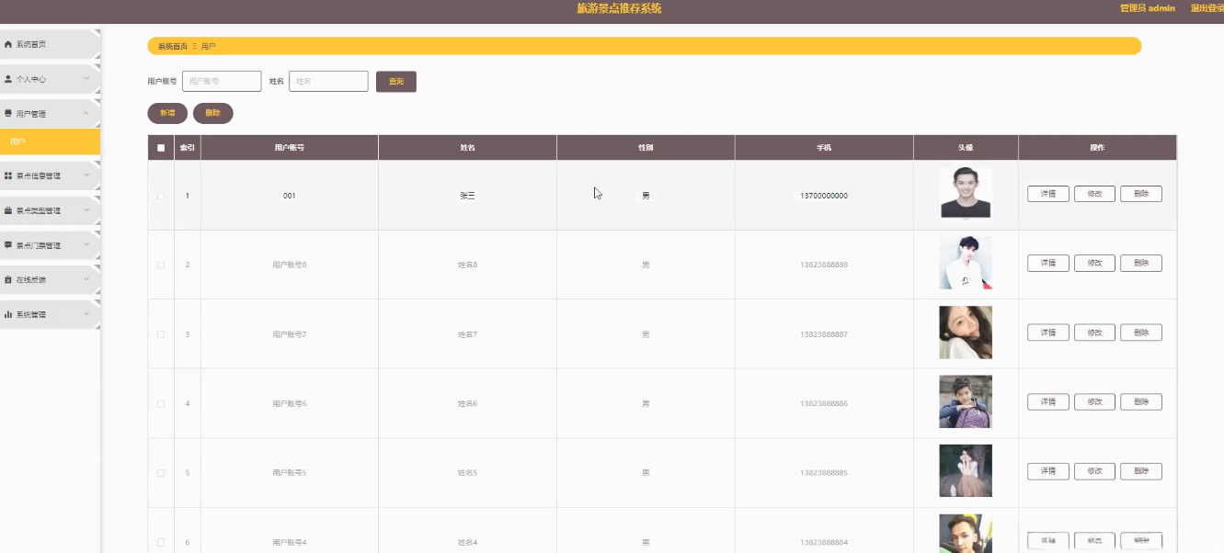Click the avatar thumbnail for 姓名8
The width and height of the screenshot is (1224, 553).
(966, 263)
